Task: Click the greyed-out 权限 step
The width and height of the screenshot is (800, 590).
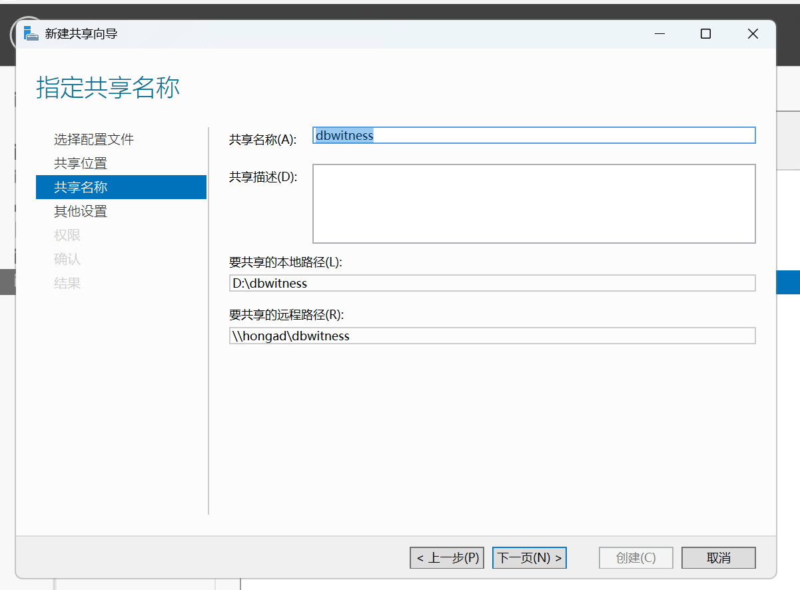Action: (x=67, y=235)
